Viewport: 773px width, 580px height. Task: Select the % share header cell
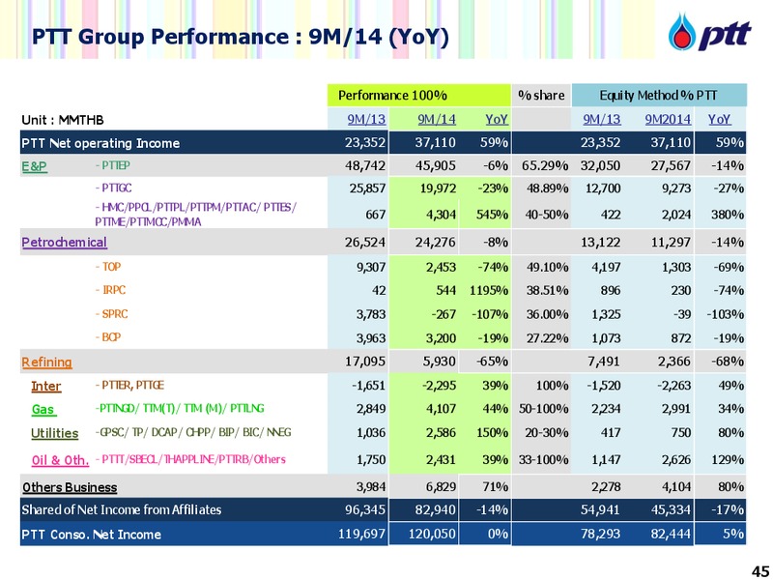(541, 95)
